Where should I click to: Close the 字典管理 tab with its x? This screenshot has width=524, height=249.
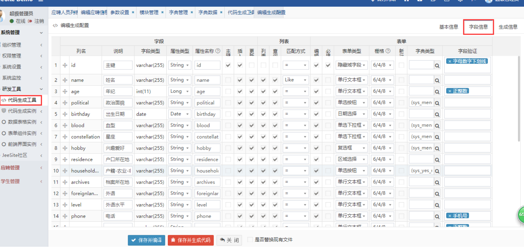(x=192, y=12)
